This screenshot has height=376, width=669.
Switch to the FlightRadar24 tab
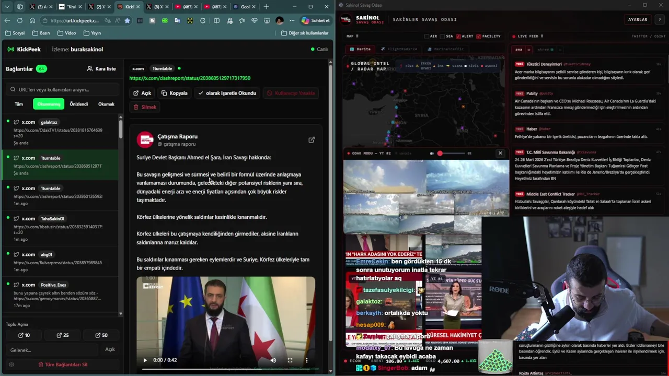399,49
